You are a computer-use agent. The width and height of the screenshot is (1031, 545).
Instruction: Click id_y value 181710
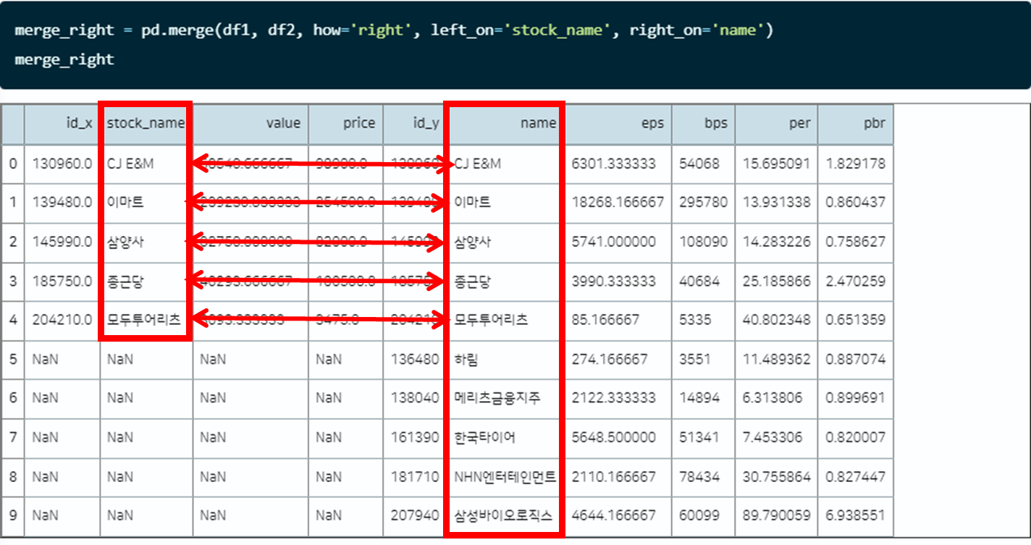tap(414, 476)
